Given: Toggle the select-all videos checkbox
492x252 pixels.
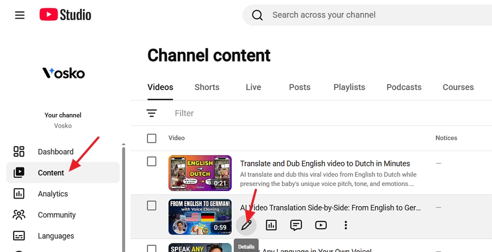Looking at the screenshot, I should pos(151,138).
